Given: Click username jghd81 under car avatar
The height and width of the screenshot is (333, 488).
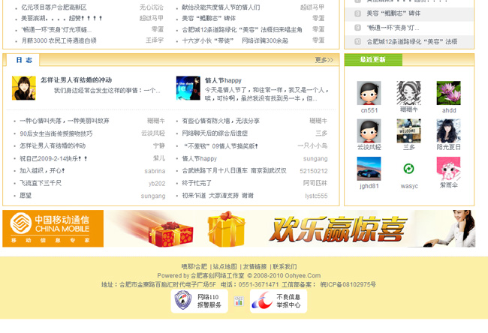Looking at the screenshot, I should pyautogui.click(x=369, y=186).
